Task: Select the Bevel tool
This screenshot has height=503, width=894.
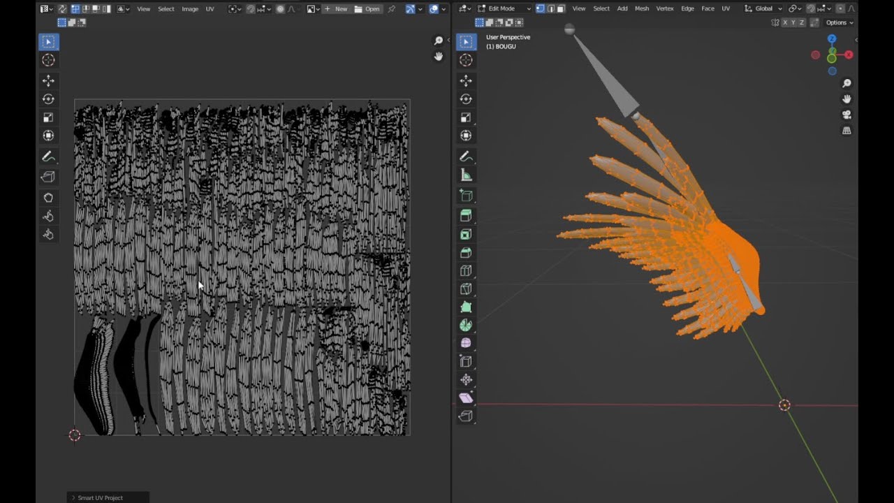Action: 466,252
